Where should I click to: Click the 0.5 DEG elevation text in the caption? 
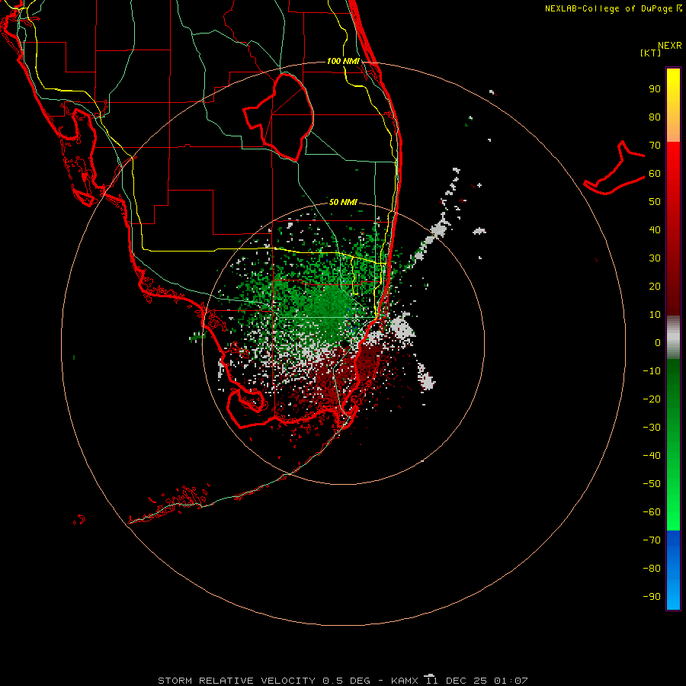click(347, 681)
